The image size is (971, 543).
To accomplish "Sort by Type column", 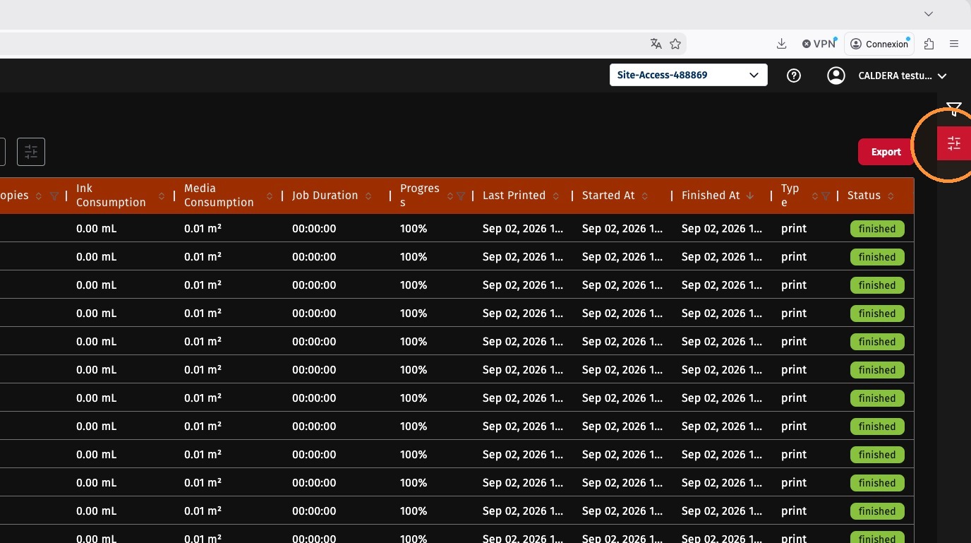I will [x=815, y=196].
